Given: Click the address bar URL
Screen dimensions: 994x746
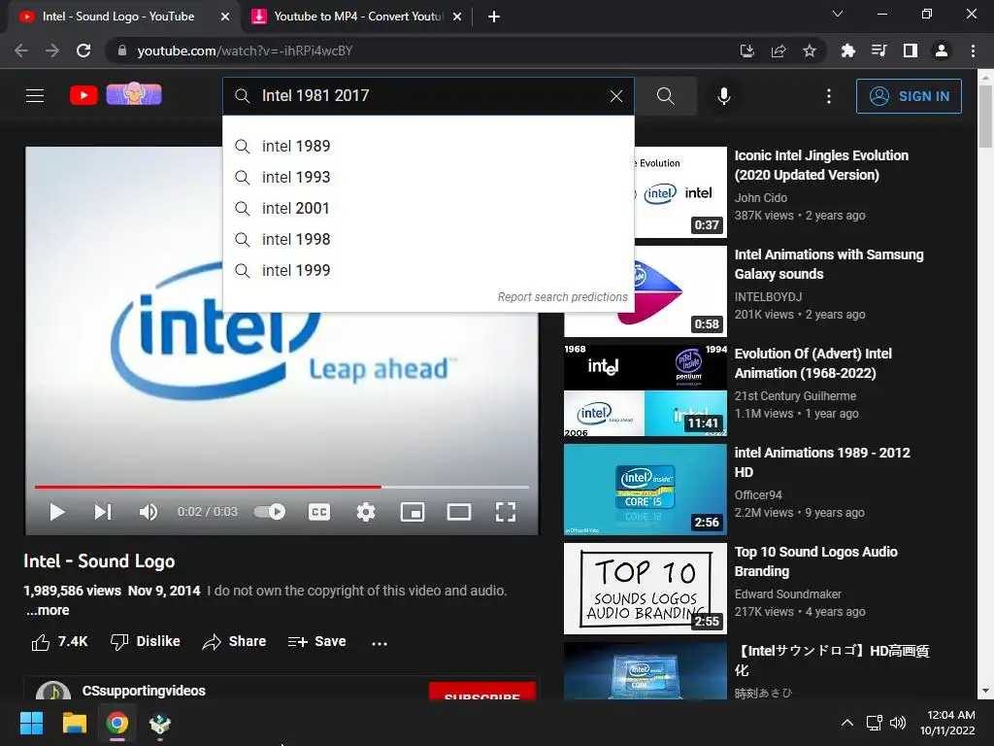Looking at the screenshot, I should tap(245, 51).
